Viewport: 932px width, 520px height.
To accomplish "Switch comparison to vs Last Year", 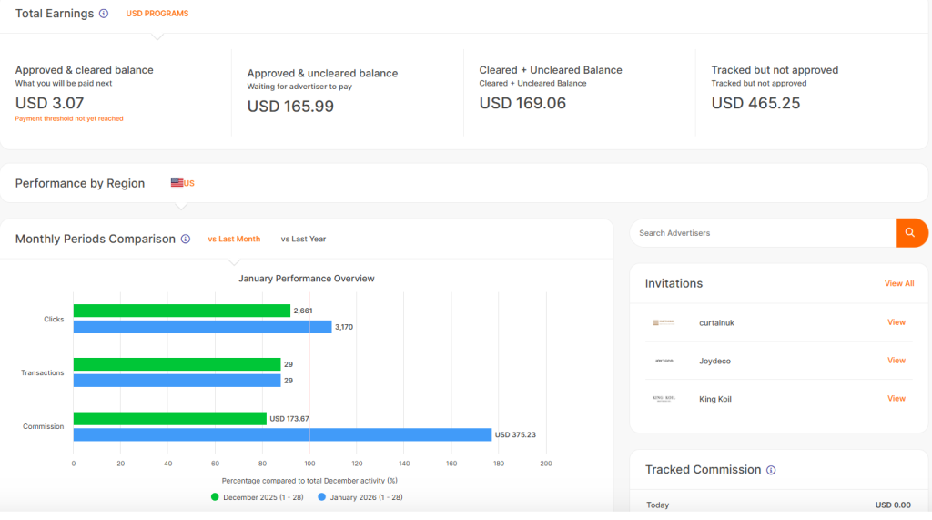I will (303, 240).
